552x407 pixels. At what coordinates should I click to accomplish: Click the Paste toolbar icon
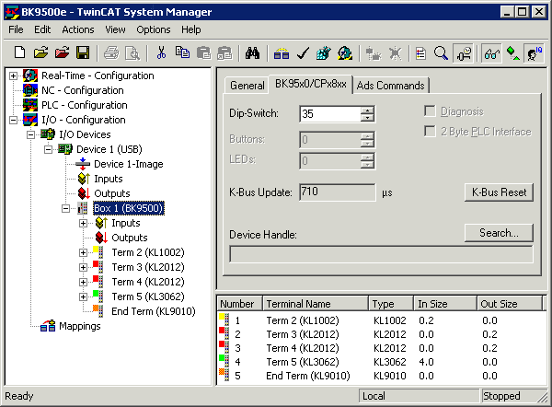tap(203, 53)
